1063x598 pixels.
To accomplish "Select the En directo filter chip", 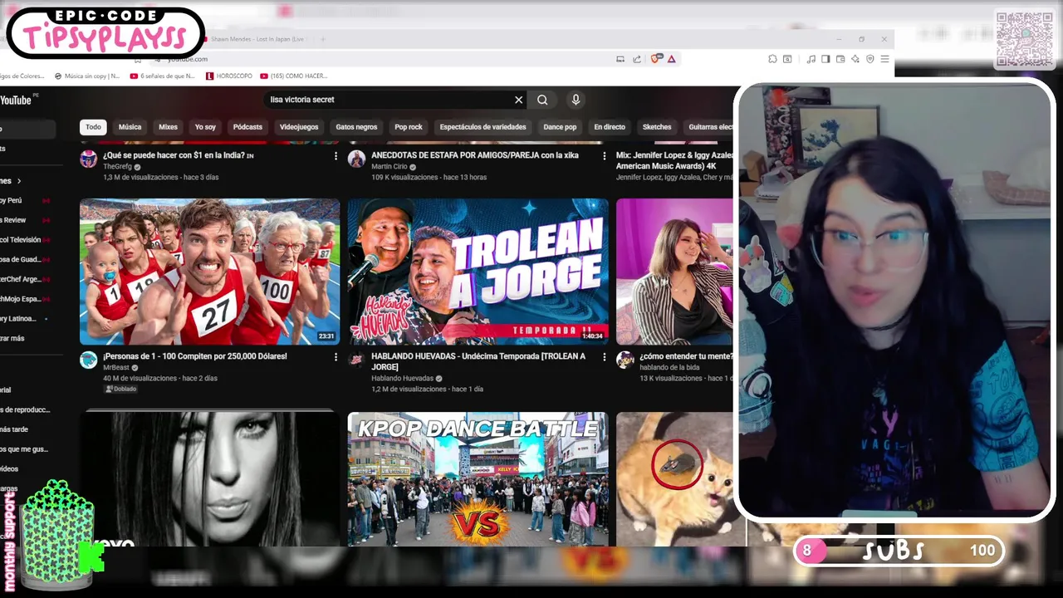I will [610, 127].
